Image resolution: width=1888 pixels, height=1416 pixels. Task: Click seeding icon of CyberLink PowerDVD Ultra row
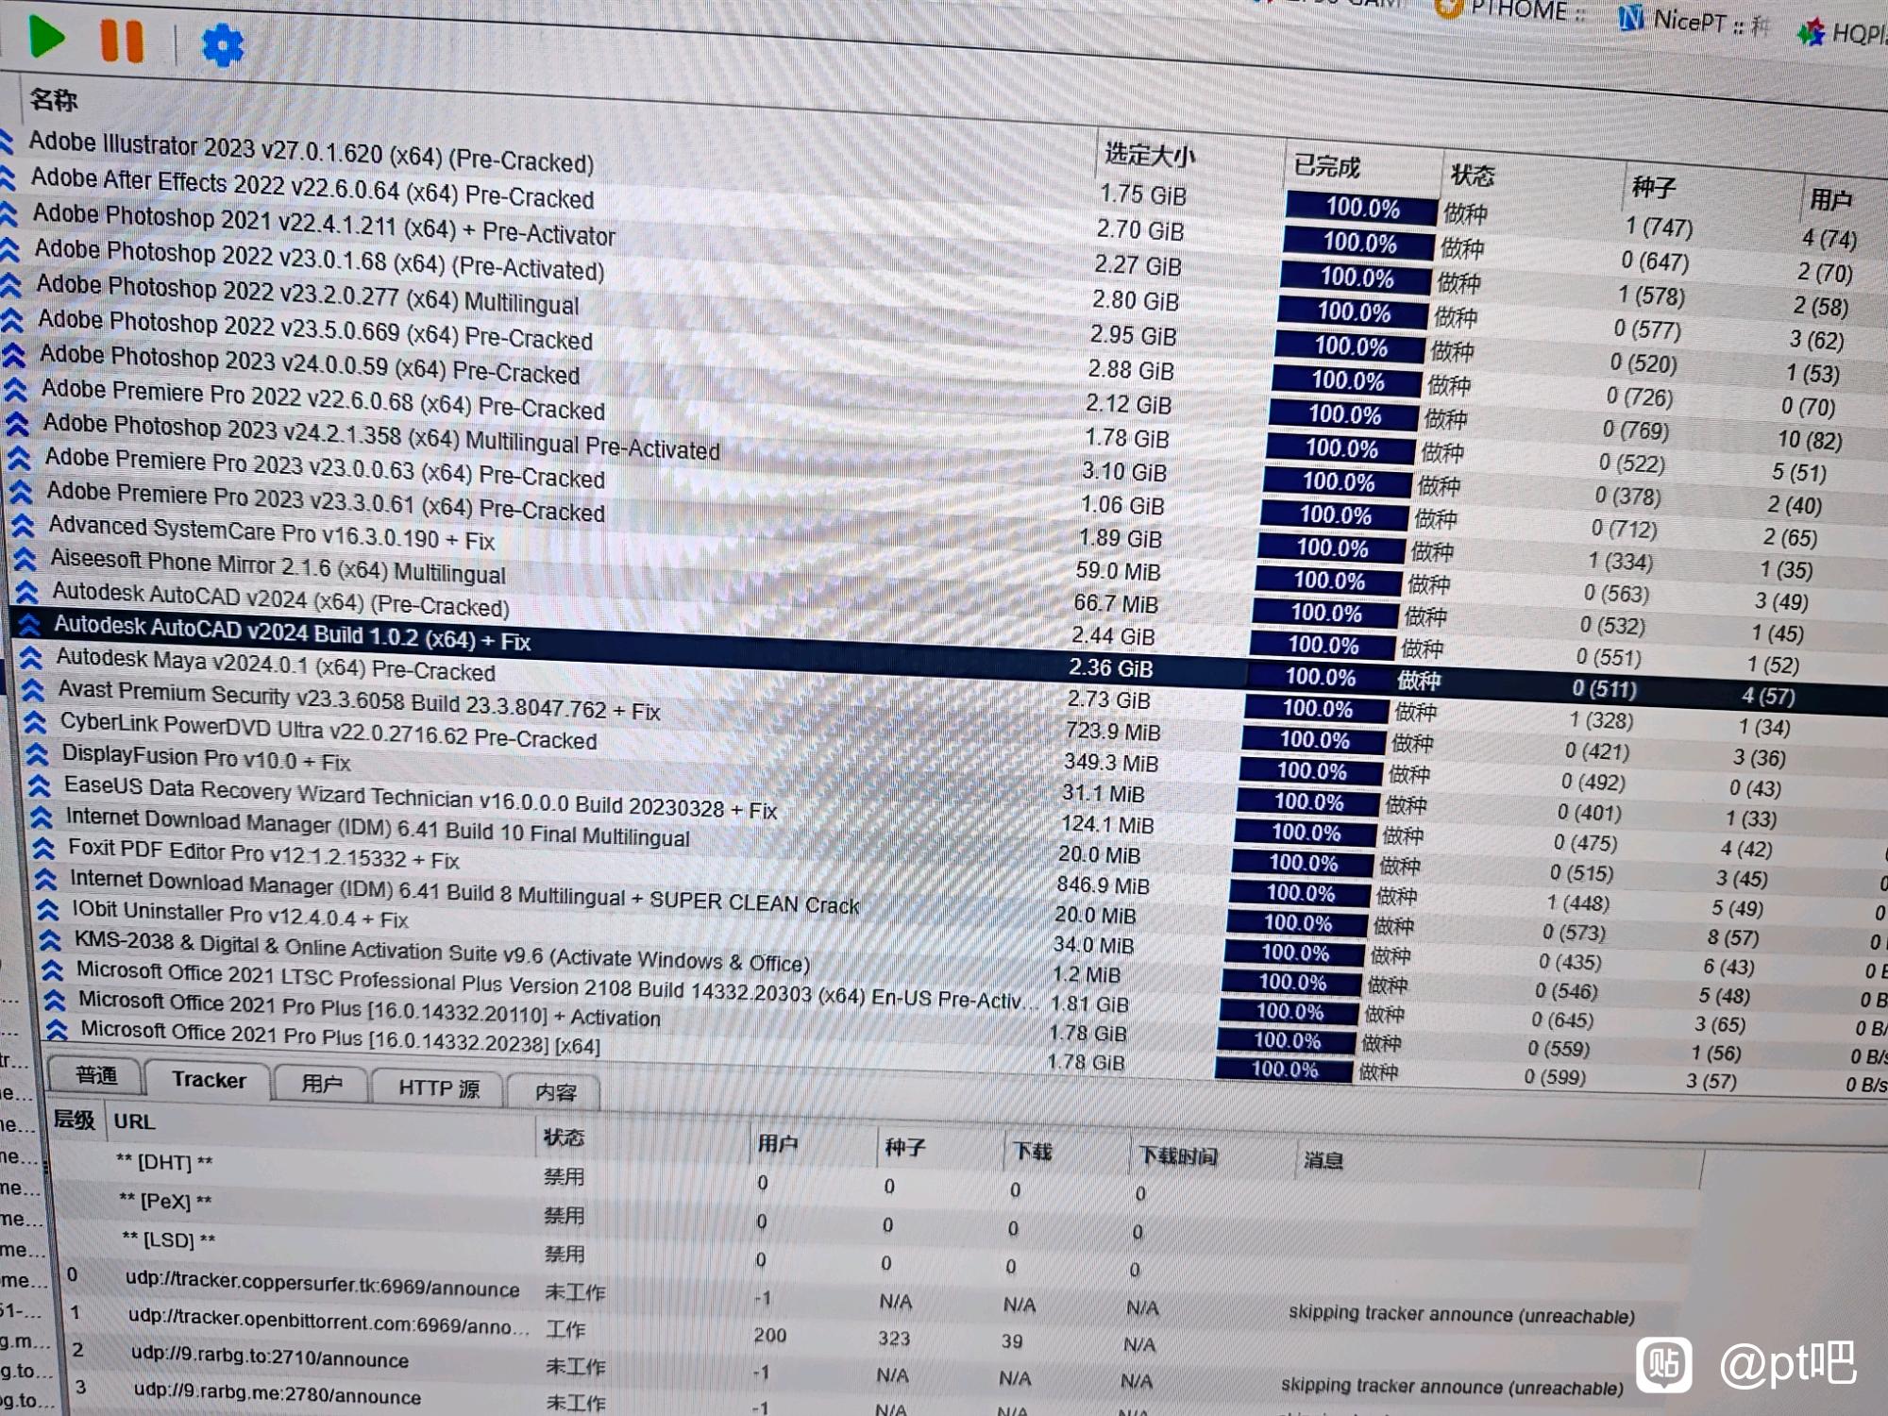tap(35, 723)
